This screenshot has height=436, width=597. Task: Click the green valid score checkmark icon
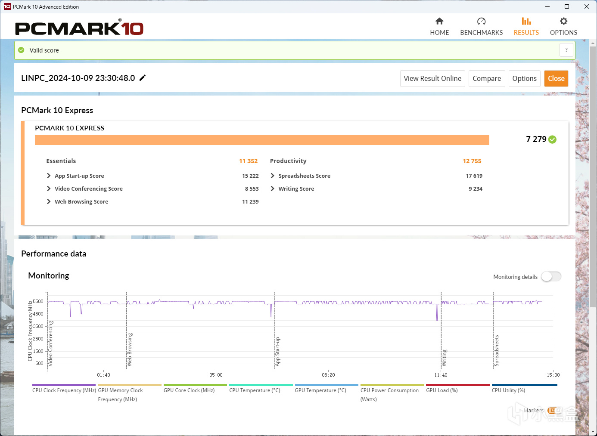coord(21,50)
